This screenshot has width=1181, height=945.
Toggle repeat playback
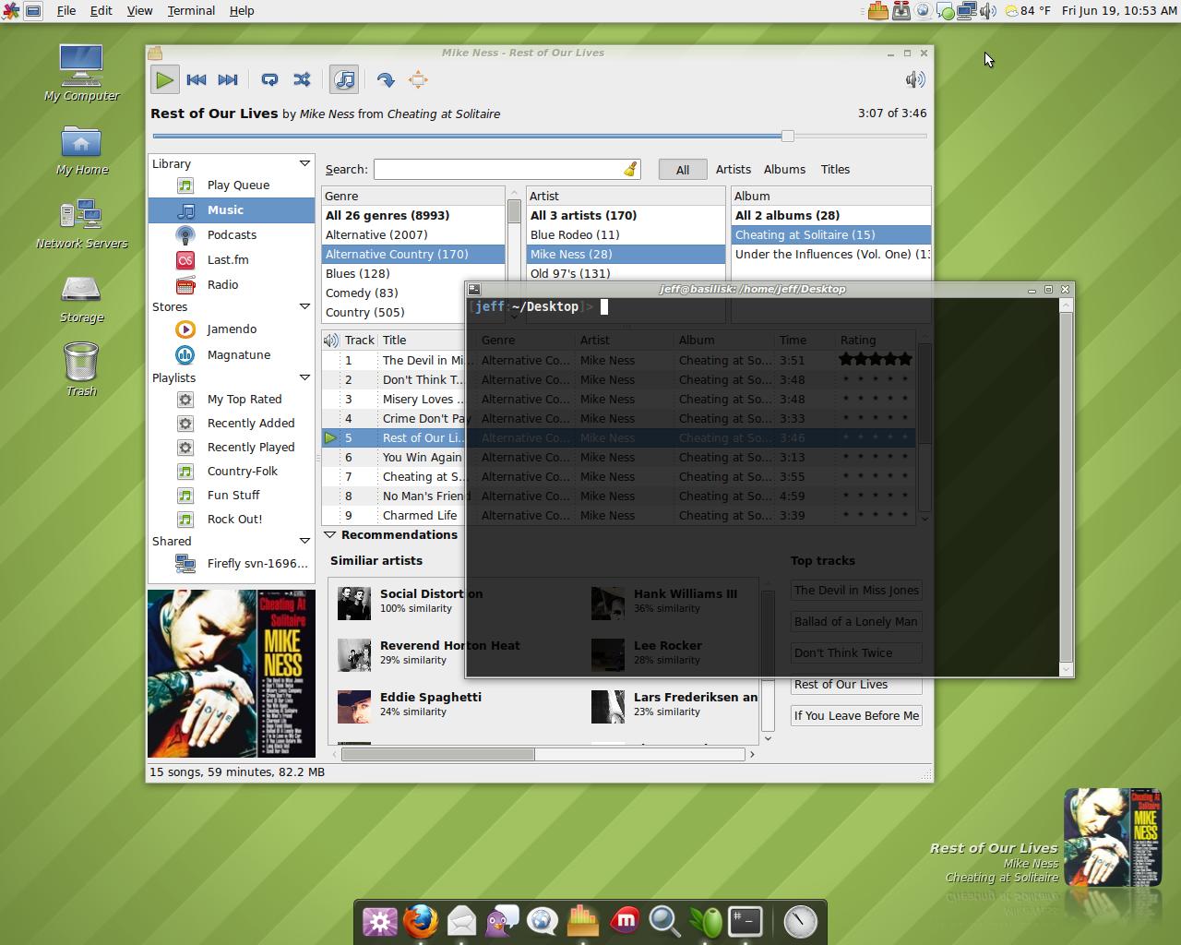coord(269,79)
